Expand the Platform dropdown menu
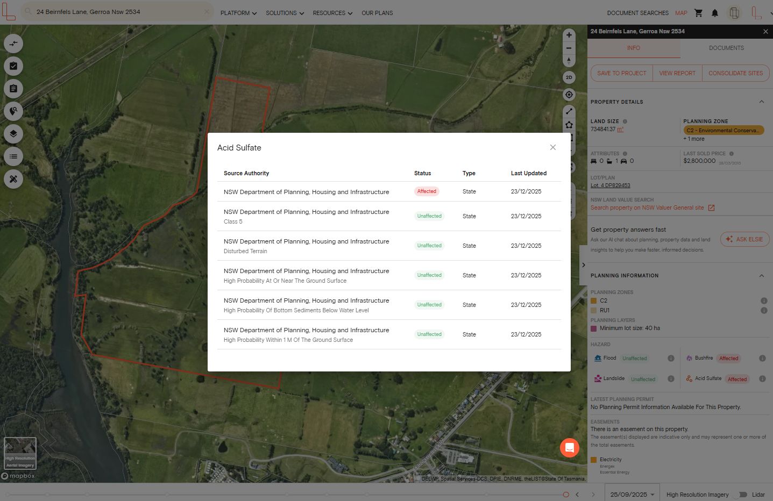The image size is (773, 501). 238,13
